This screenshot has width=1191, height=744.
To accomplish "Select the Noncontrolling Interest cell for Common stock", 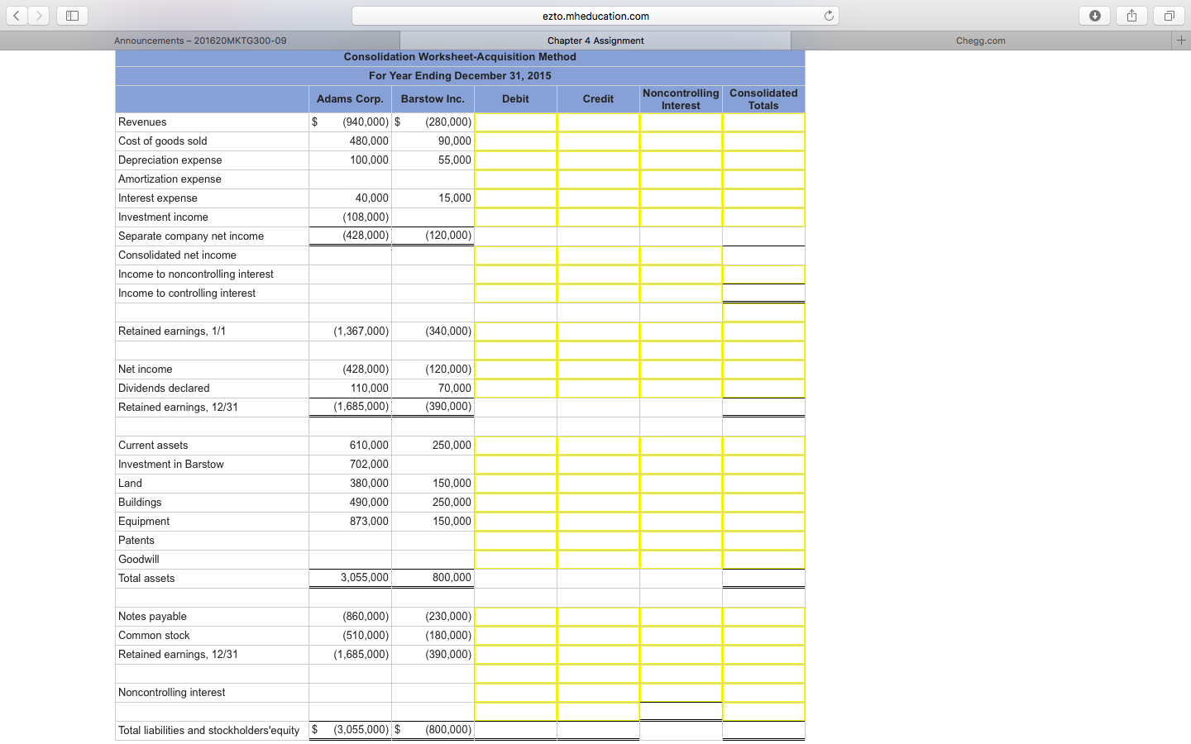I will click(x=681, y=636).
